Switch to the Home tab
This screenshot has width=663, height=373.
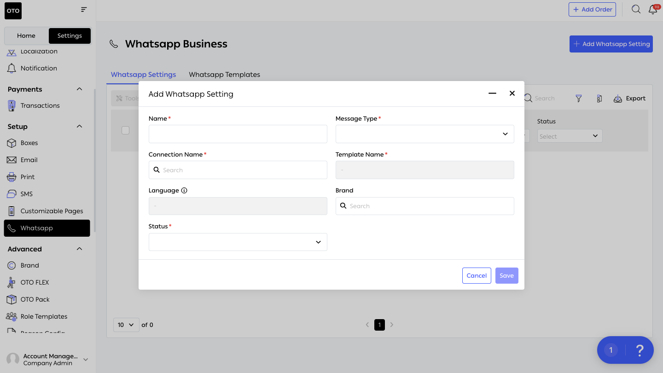click(x=26, y=35)
